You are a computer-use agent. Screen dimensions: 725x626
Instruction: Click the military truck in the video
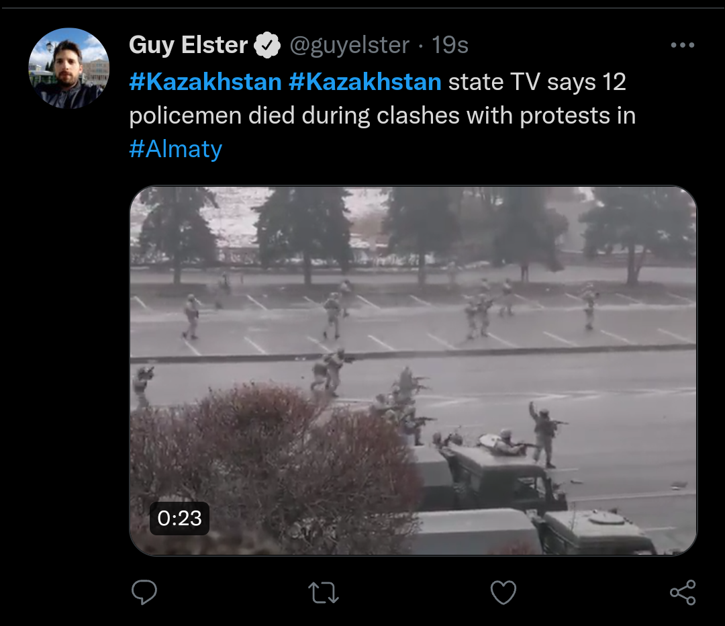pos(500,474)
